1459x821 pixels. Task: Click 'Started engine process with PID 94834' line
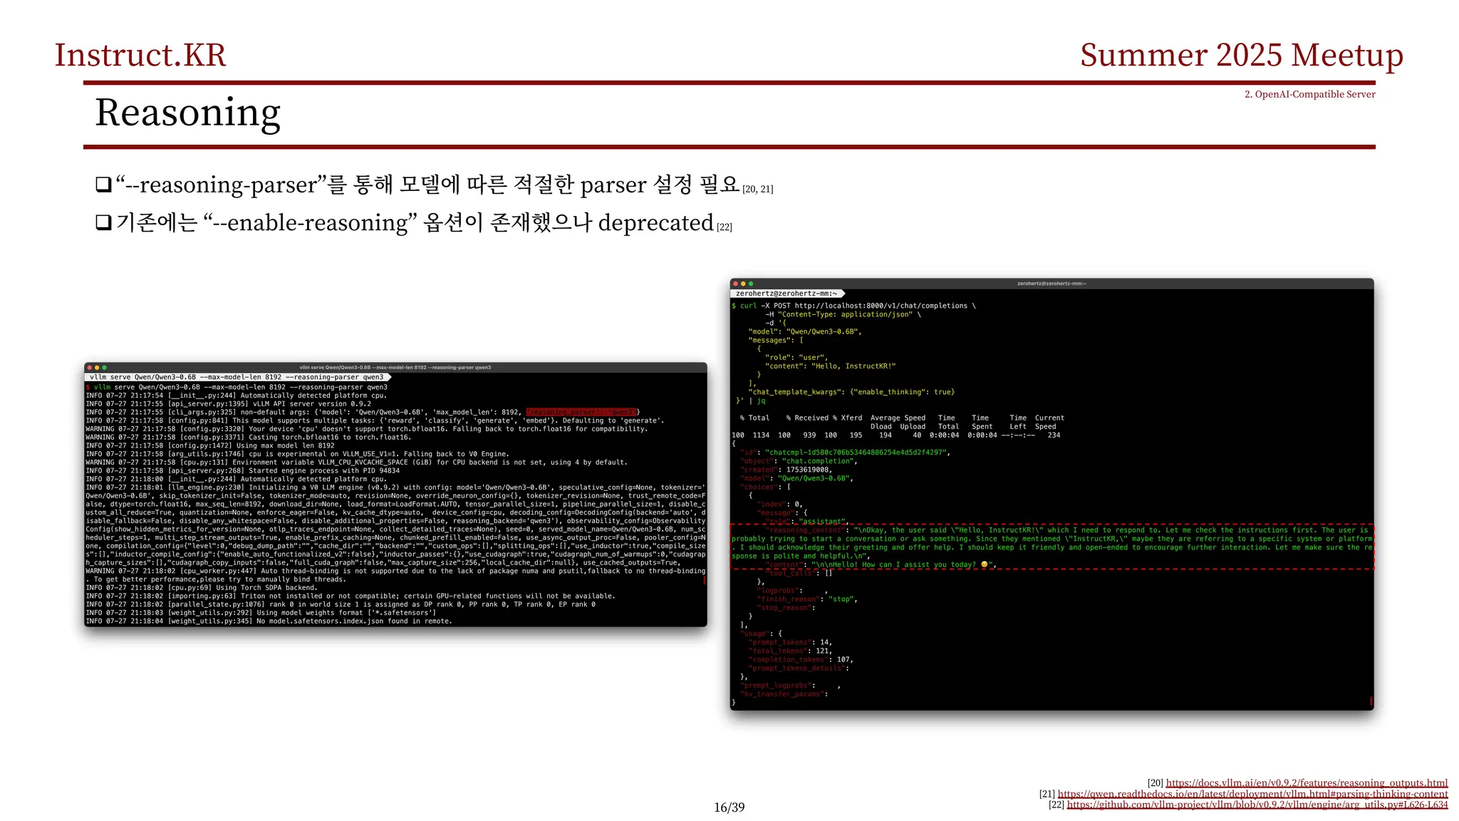tap(242, 470)
